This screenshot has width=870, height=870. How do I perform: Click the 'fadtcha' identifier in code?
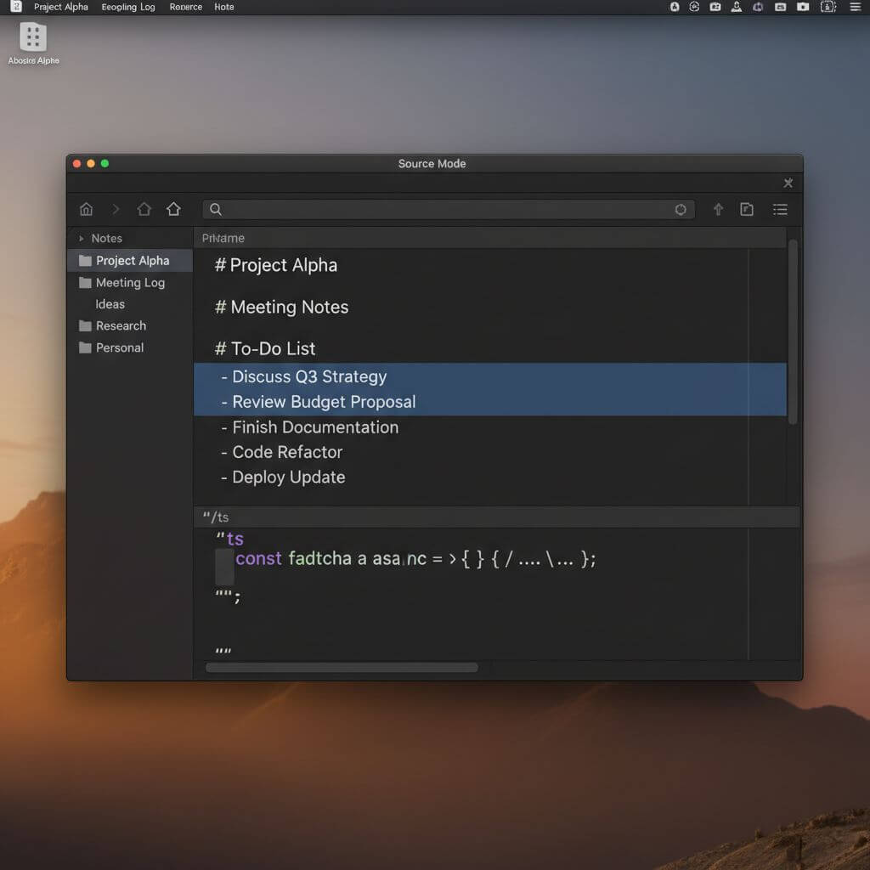(x=320, y=558)
